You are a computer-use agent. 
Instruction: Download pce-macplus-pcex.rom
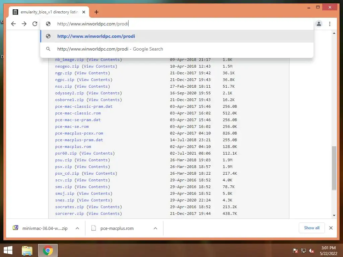click(x=79, y=133)
